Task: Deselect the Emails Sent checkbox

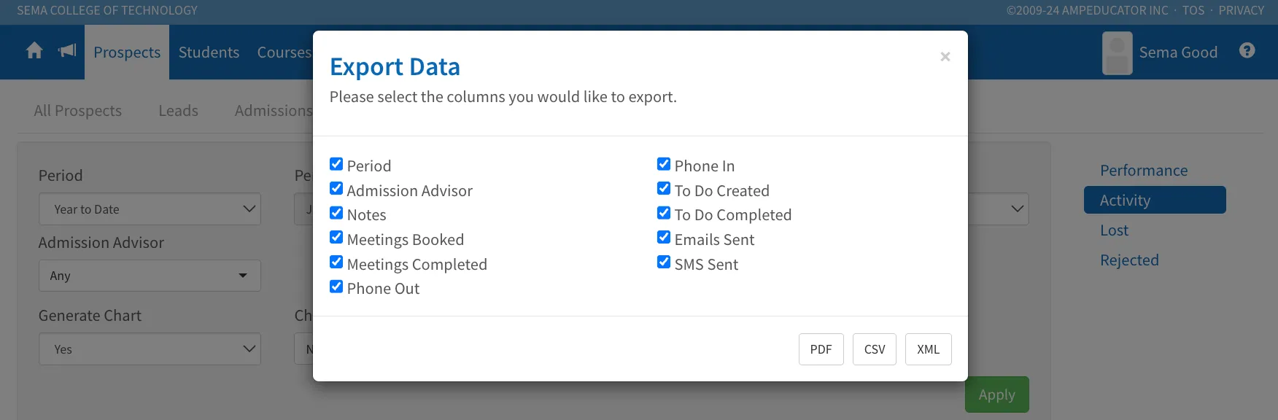Action: (x=664, y=238)
